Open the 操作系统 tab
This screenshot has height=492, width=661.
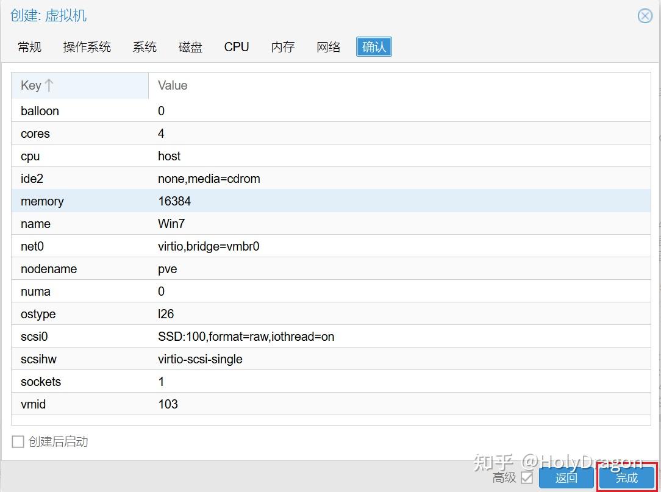click(x=87, y=46)
